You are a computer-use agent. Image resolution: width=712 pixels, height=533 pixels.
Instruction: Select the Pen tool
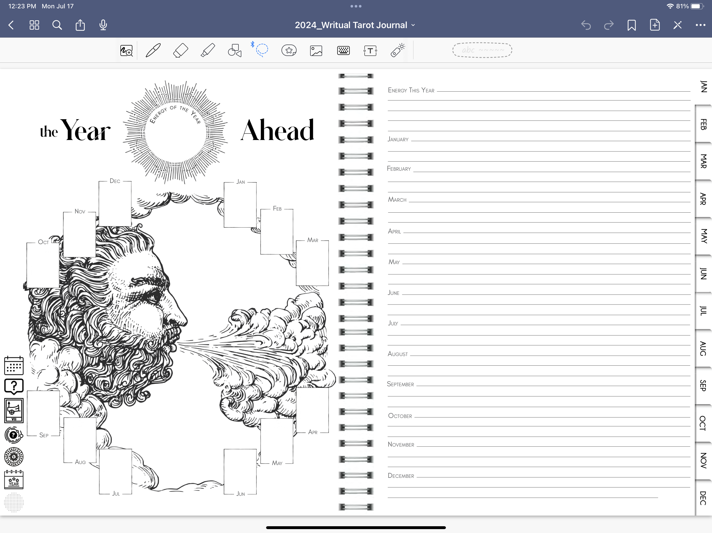[153, 50]
